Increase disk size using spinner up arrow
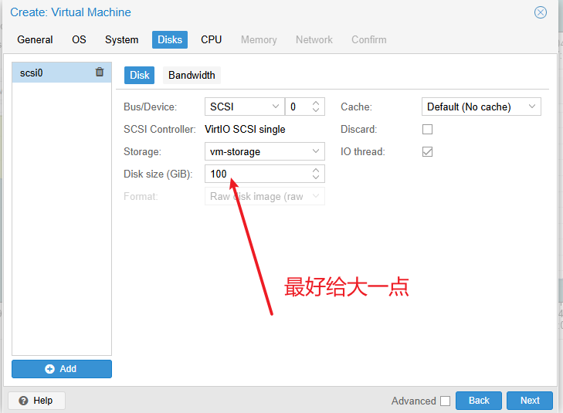The width and height of the screenshot is (563, 413). (316, 170)
